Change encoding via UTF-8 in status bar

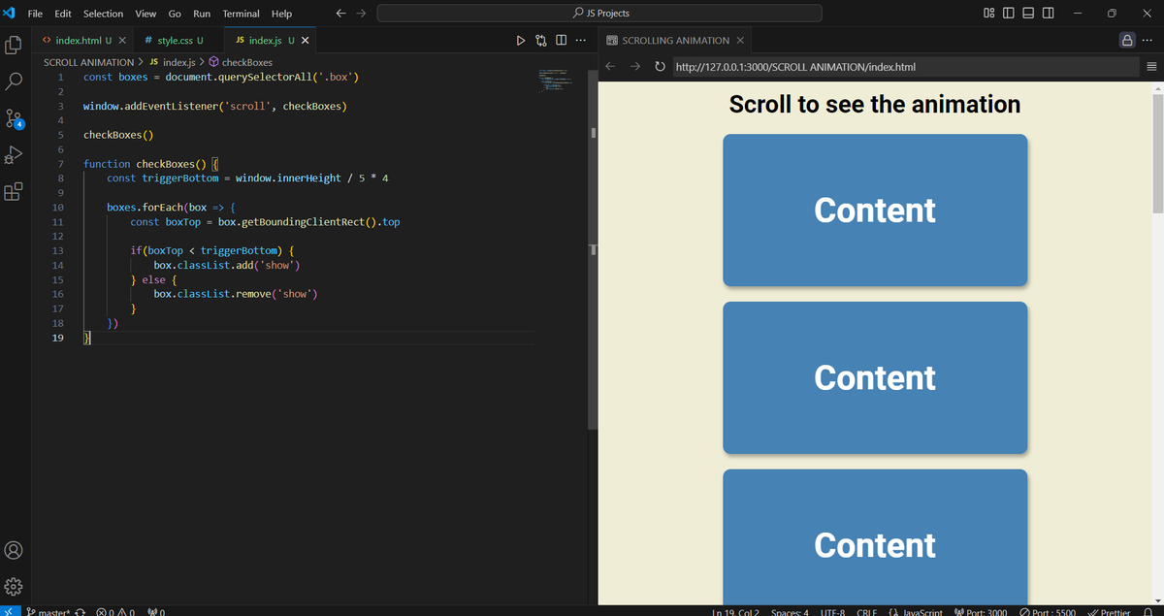pos(834,612)
